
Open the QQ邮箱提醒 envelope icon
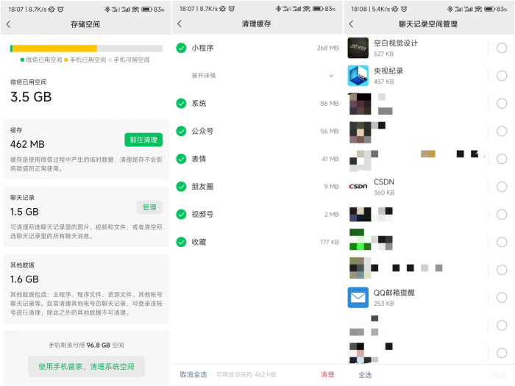click(358, 297)
